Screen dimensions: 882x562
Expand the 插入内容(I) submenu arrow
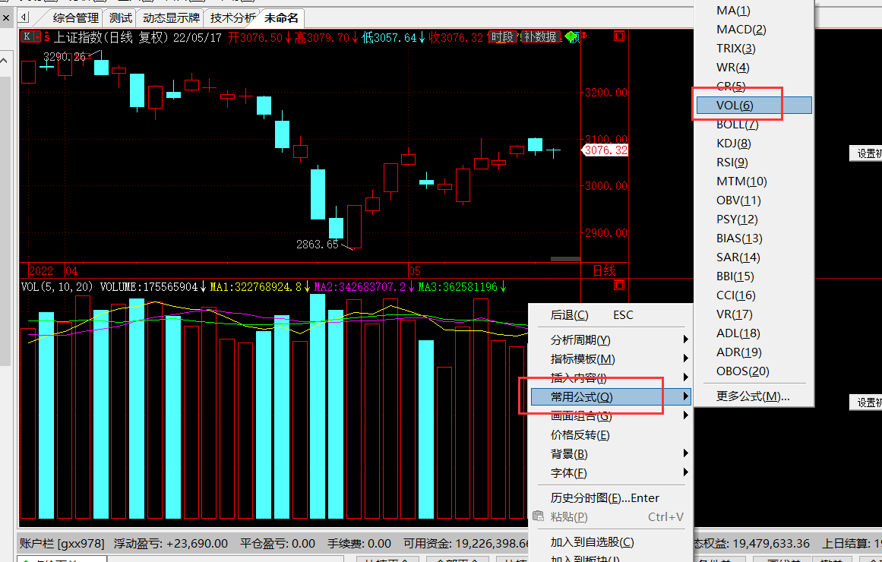[685, 377]
